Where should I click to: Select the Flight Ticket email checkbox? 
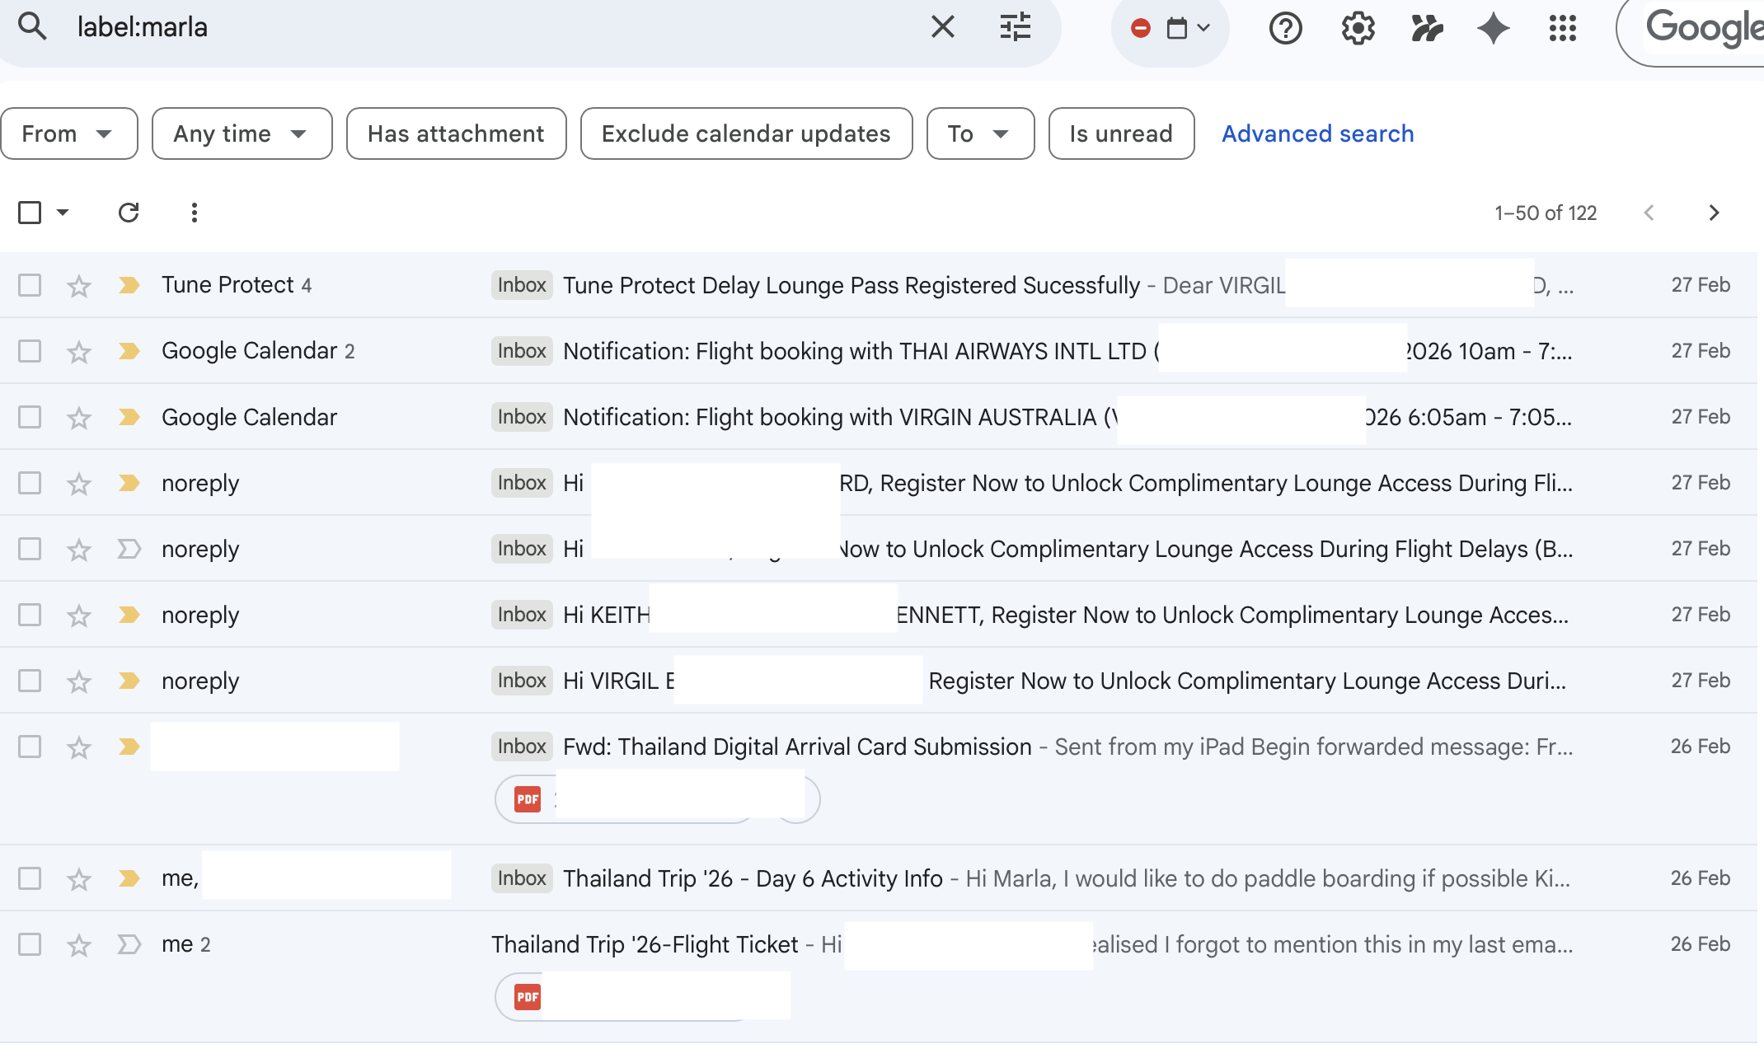pyautogui.click(x=30, y=944)
